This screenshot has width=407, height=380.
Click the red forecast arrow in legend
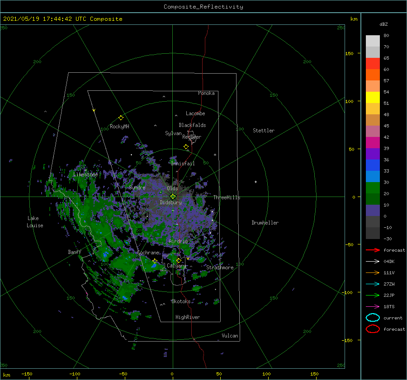(373, 250)
